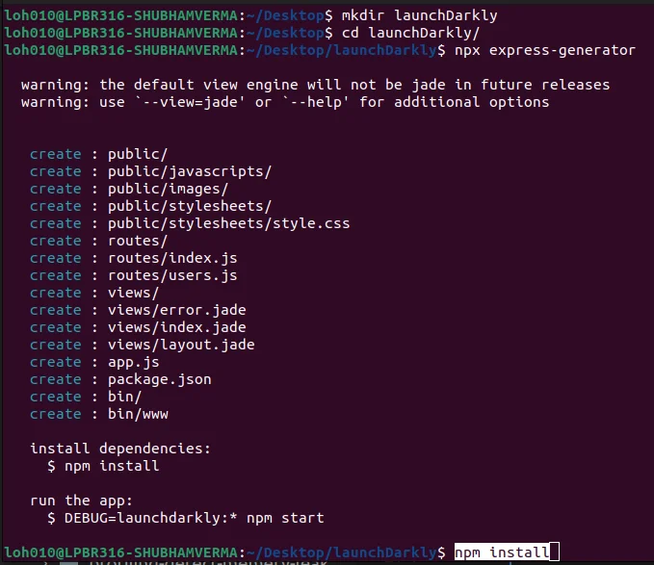Click the 'package.json' line
This screenshot has height=565, width=654.
[120, 379]
